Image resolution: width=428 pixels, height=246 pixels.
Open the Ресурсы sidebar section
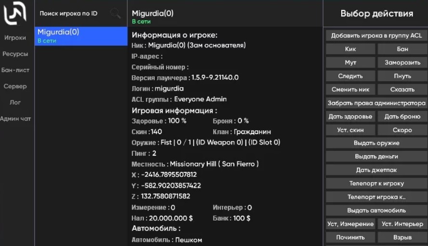tap(15, 54)
